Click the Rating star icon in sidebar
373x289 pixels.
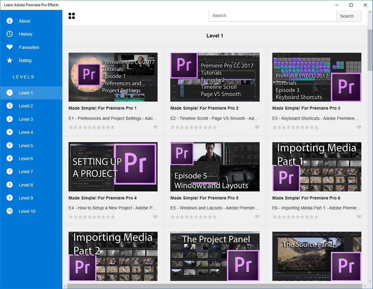pyautogui.click(x=10, y=60)
